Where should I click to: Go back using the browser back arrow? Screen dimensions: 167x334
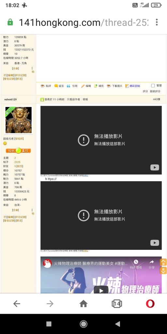[x=17, y=304]
